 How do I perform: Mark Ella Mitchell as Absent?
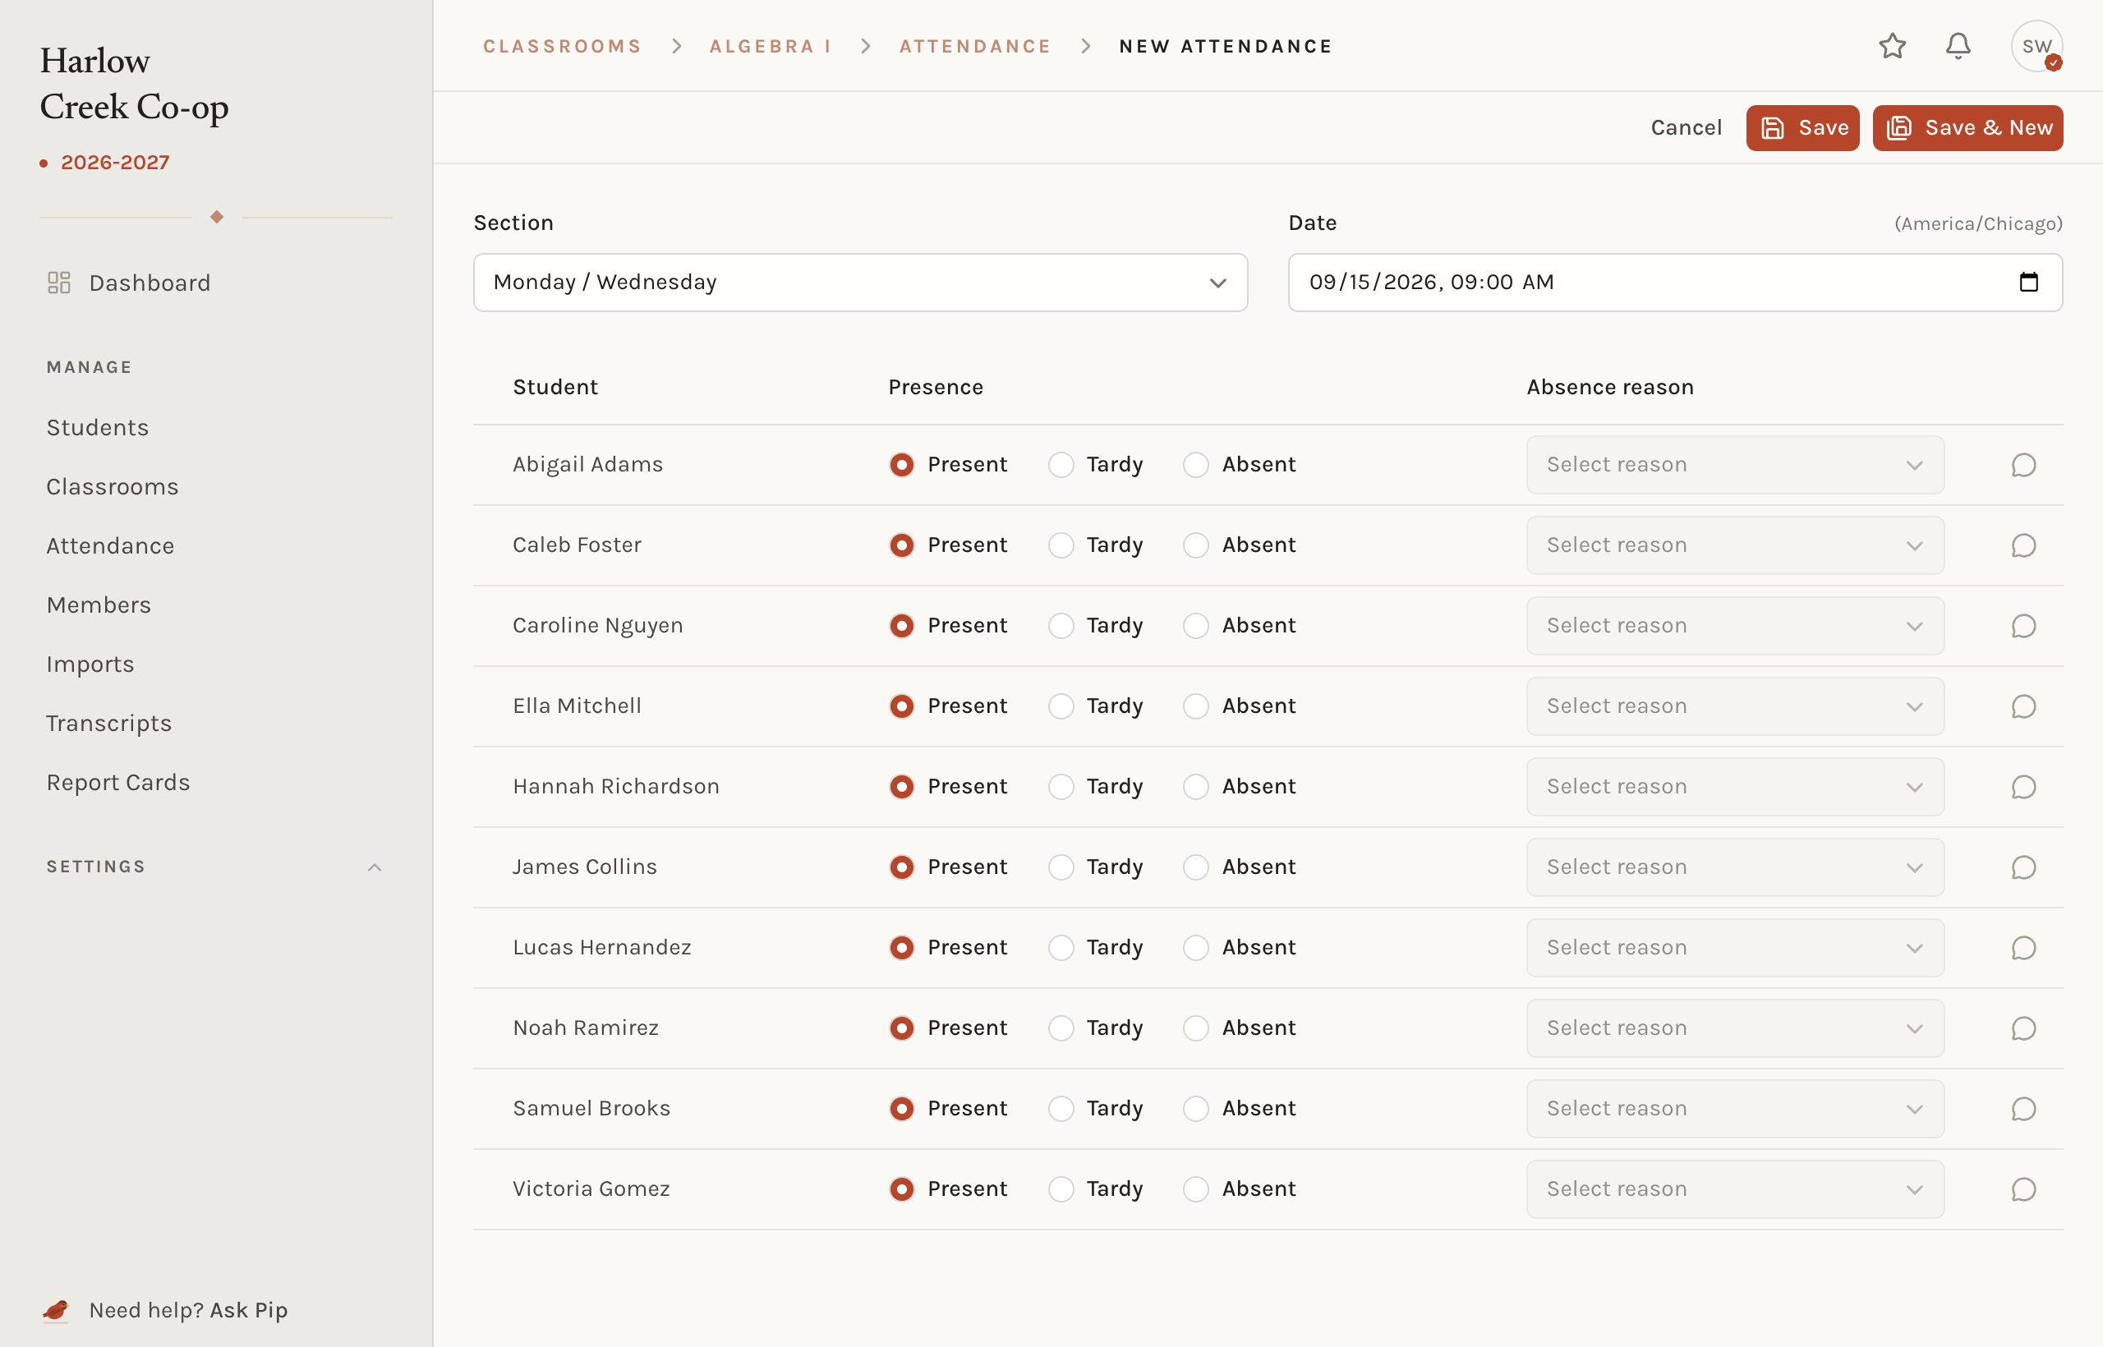coord(1196,706)
